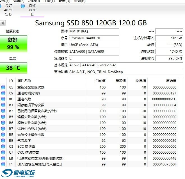
Task: Click status icon for attribute B7 运行中的坏块
Action: (3, 129)
